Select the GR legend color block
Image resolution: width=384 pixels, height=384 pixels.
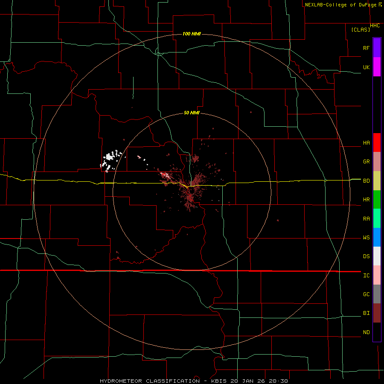coord(377,162)
